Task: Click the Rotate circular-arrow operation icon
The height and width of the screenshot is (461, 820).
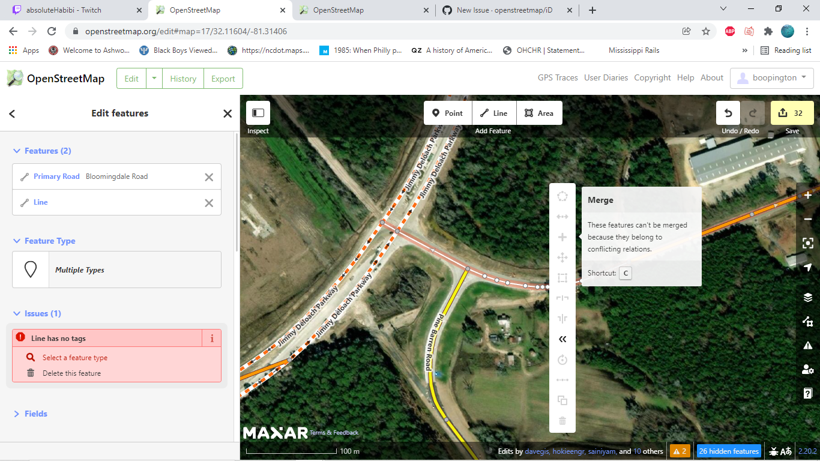Action: (562, 360)
